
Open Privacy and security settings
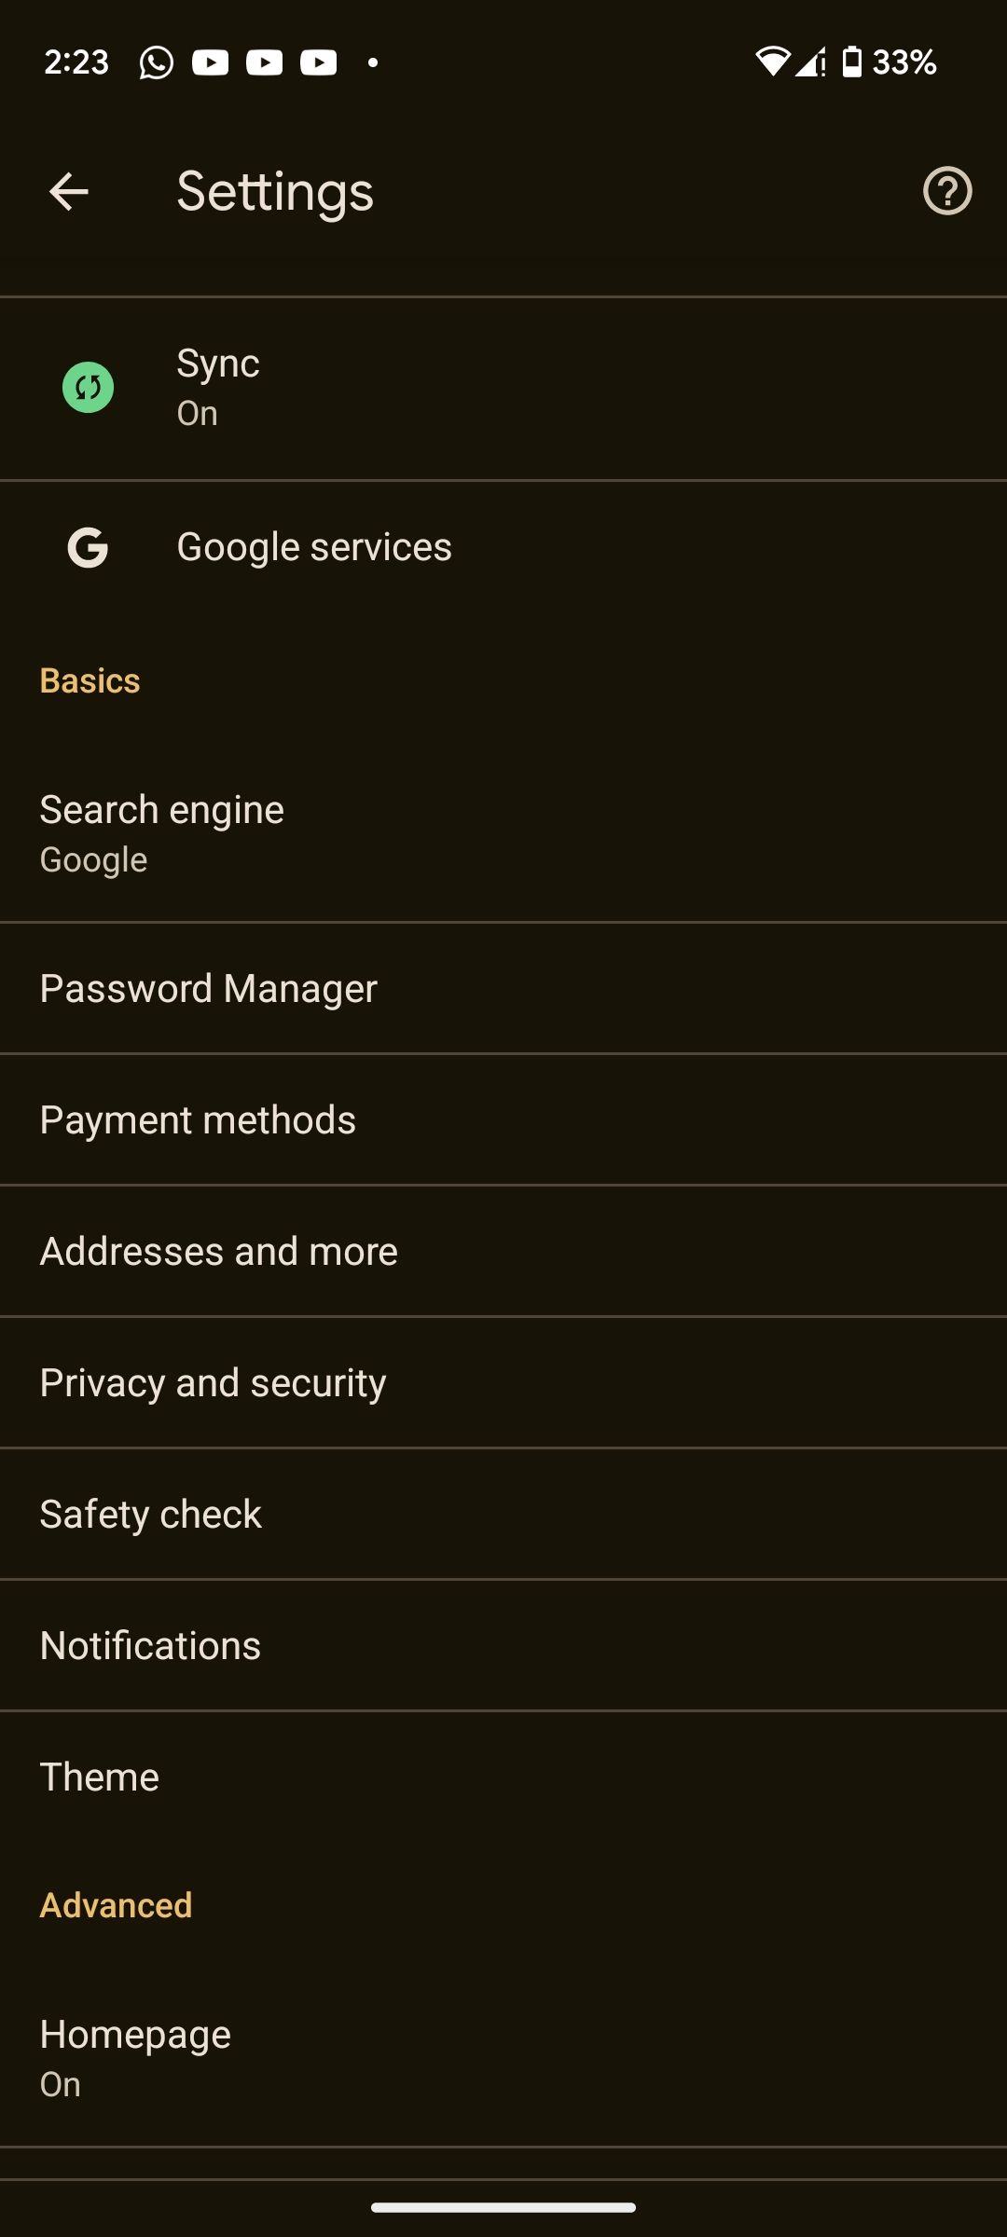coord(504,1383)
